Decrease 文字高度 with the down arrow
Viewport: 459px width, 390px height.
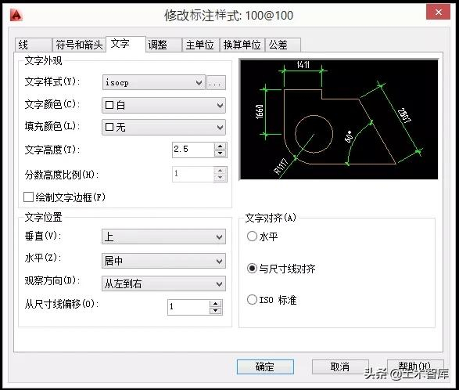click(221, 153)
